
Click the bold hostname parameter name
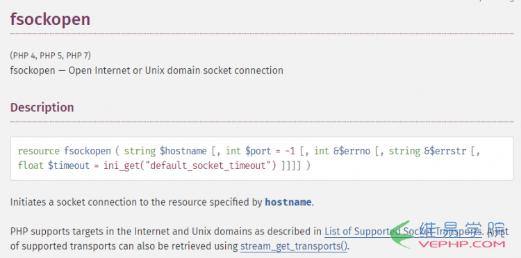(288, 202)
